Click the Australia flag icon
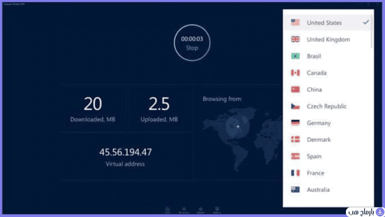 tap(296, 190)
